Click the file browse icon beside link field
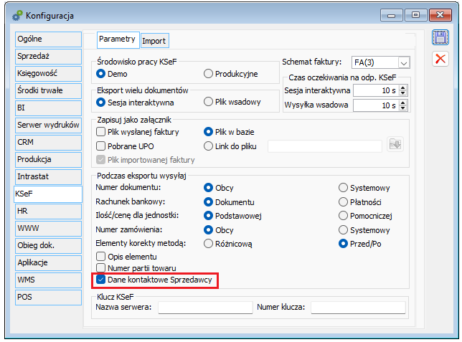Image resolution: width=462 pixels, height=342 pixels. [395, 145]
